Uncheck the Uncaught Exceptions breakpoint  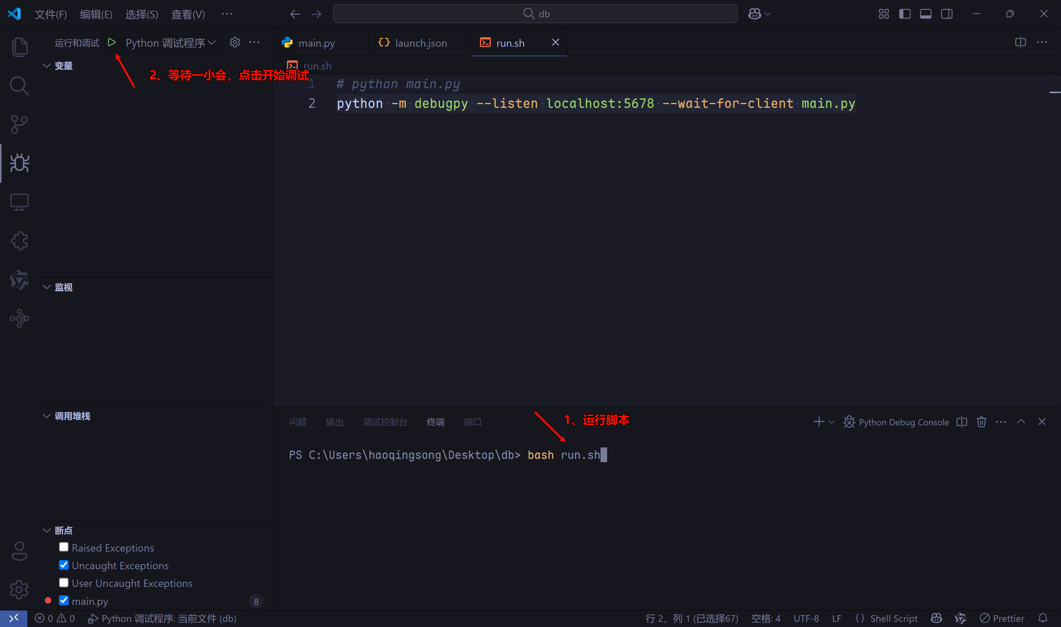pos(64,565)
